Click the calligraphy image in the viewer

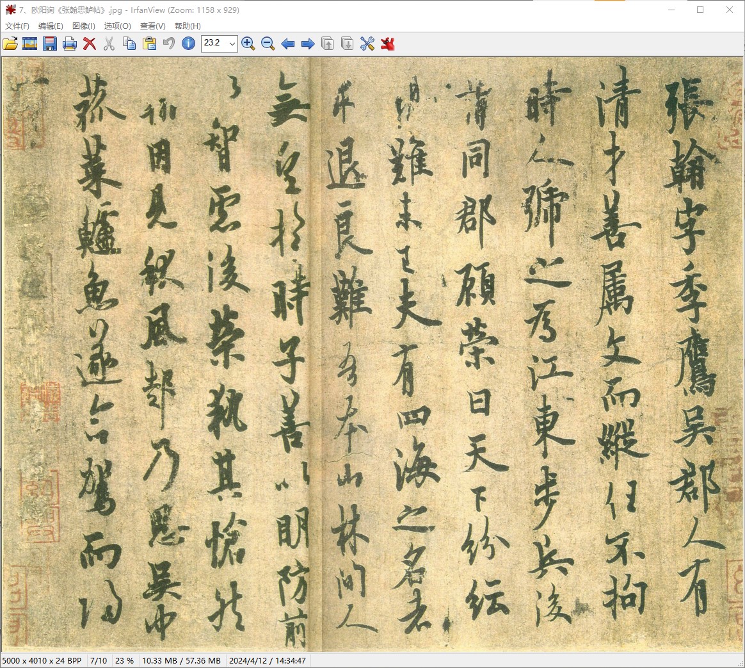pyautogui.click(x=372, y=354)
